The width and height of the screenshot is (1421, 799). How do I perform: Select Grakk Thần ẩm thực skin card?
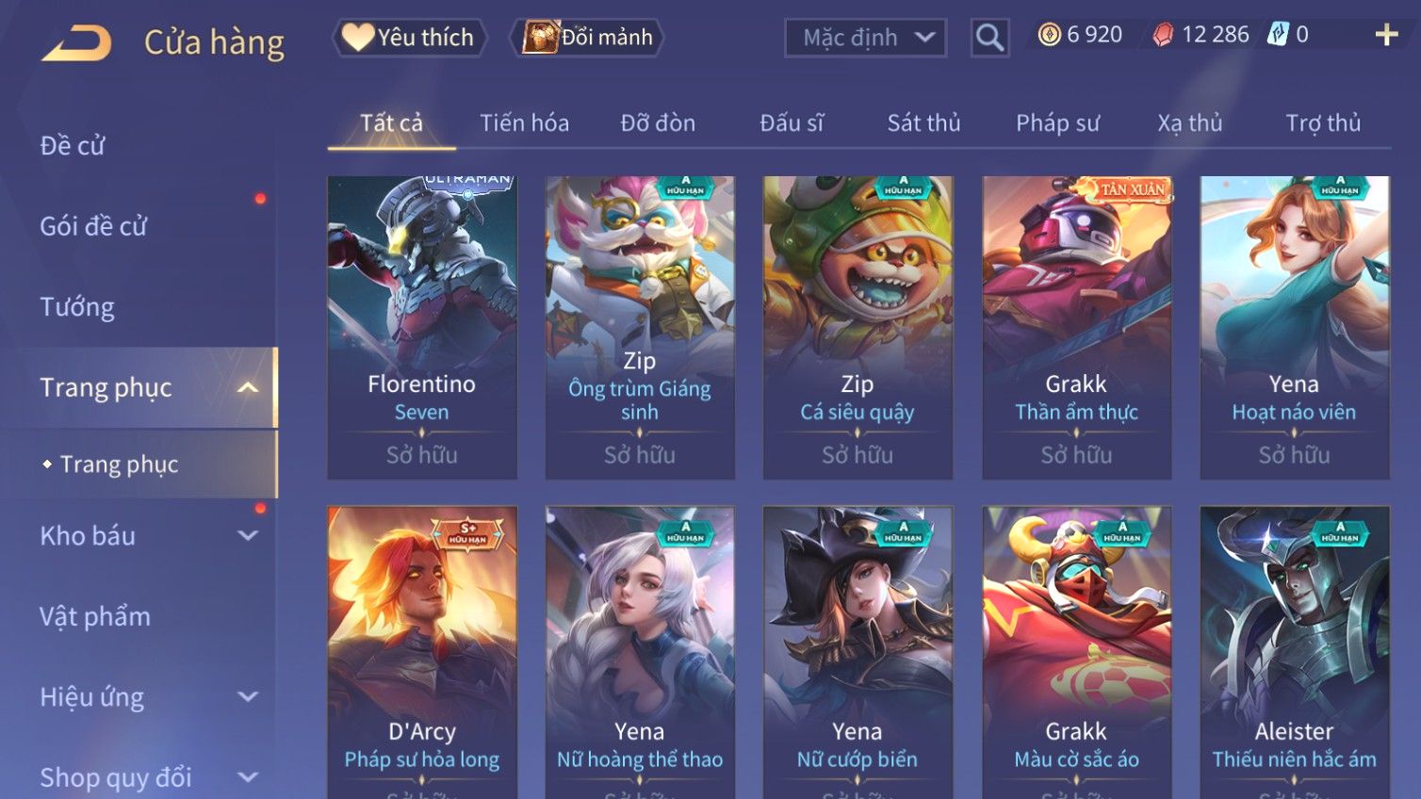point(1076,327)
